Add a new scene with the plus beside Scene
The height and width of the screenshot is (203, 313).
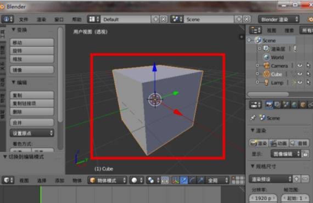coord(239,19)
